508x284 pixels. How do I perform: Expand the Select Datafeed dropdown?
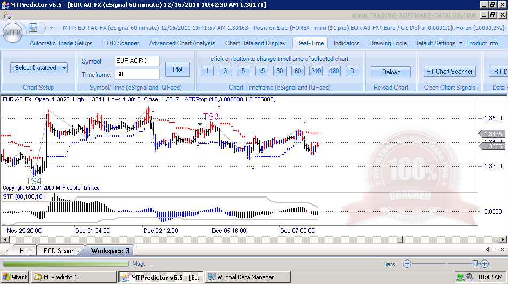(39, 68)
